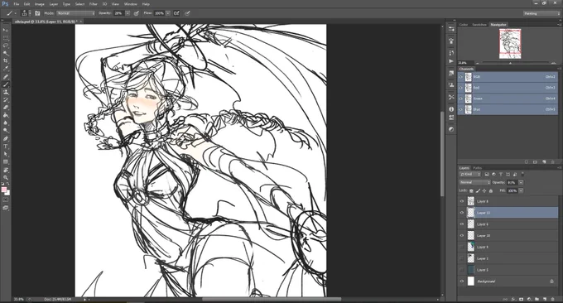Image resolution: width=563 pixels, height=303 pixels.
Task: Add layer mask in Layers panel
Action: (521, 299)
